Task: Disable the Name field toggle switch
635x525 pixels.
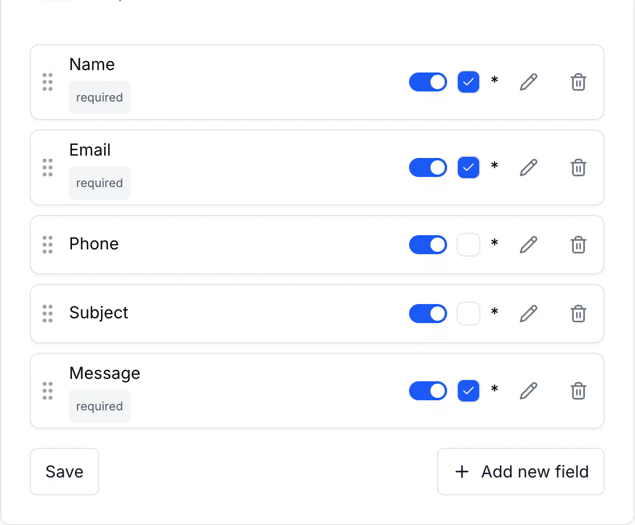Action: click(427, 82)
